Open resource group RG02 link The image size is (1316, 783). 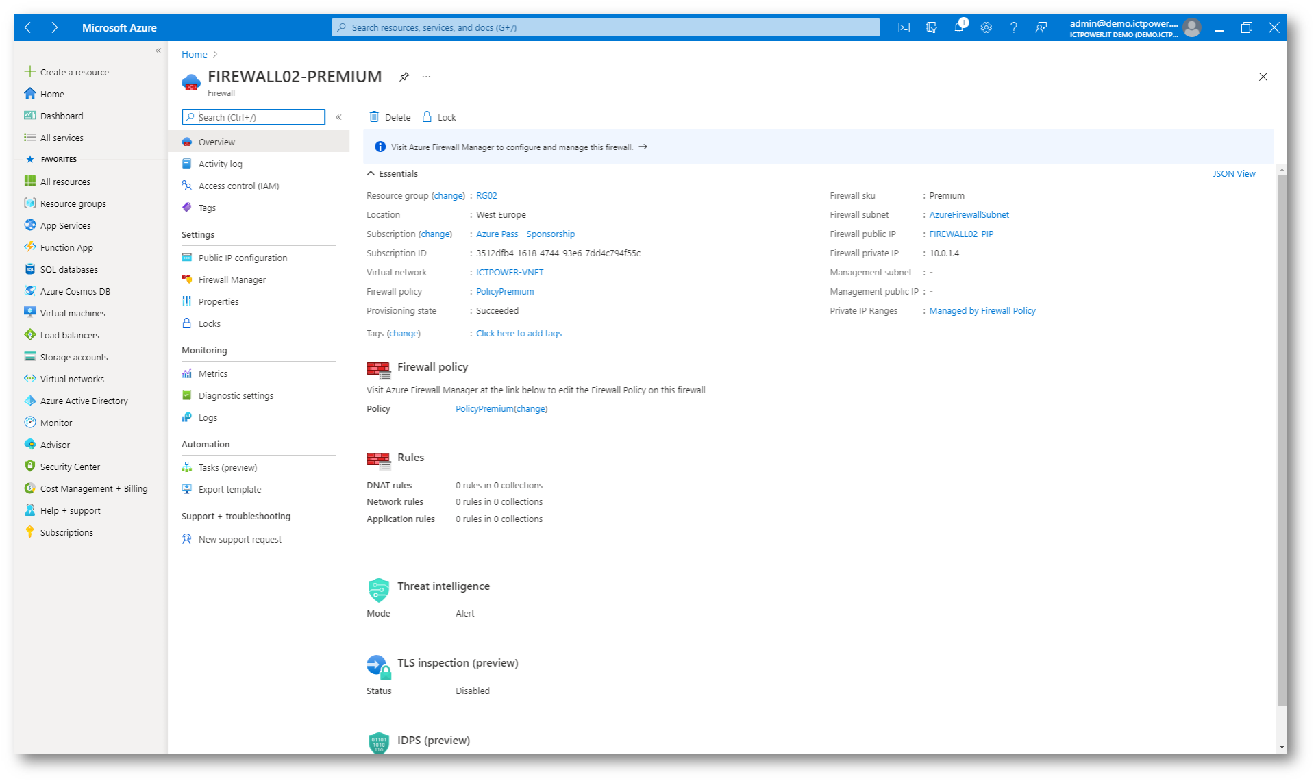[x=486, y=195]
